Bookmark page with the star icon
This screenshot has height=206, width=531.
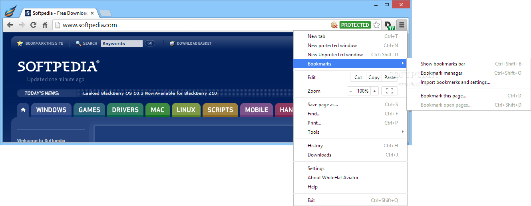tap(376, 25)
